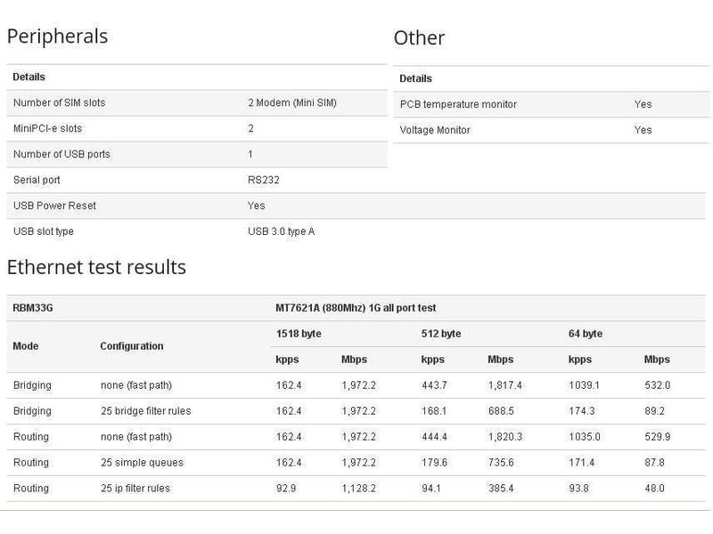Click the USB Power Reset label
The width and height of the screenshot is (713, 534).
click(x=54, y=206)
